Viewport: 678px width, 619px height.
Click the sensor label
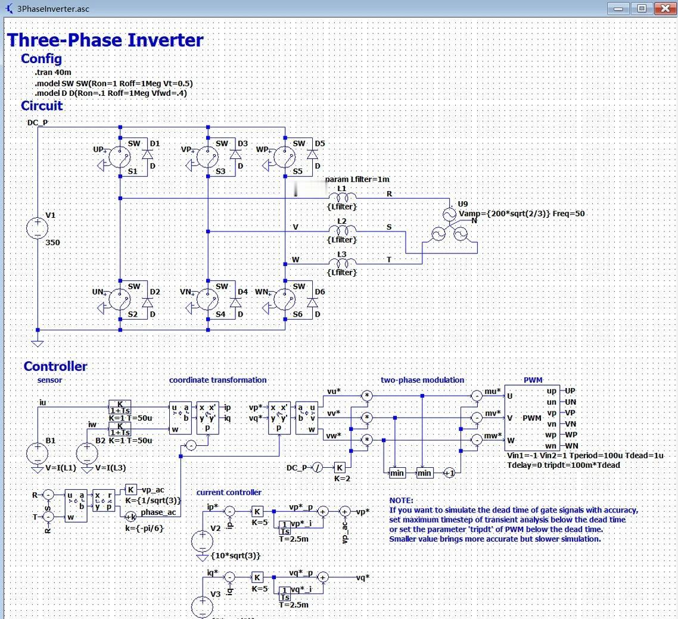[x=49, y=380]
